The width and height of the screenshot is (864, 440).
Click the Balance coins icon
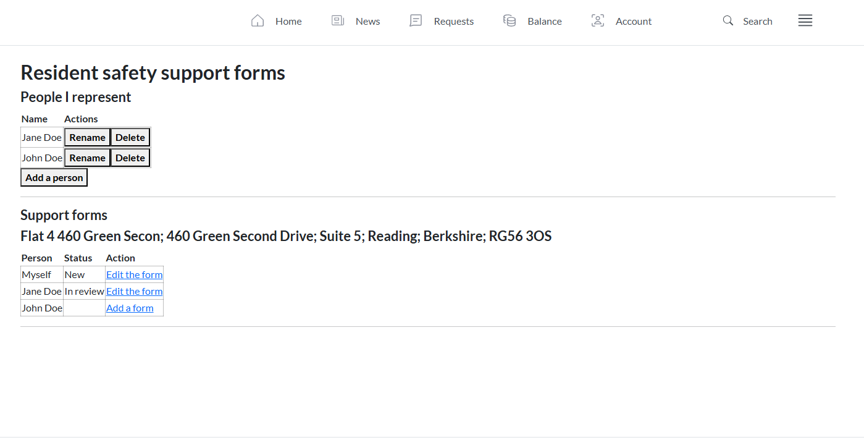point(510,21)
